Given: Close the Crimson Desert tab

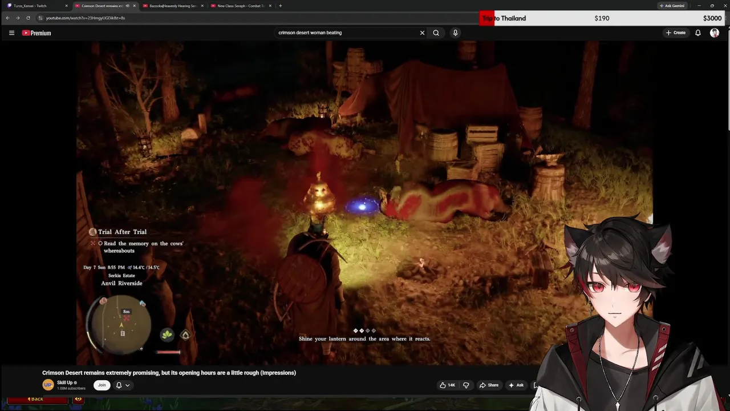Looking at the screenshot, I should (x=134, y=6).
